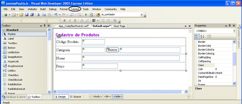Click the Foreground Color icon
The width and height of the screenshot is (242, 104).
point(82,21)
